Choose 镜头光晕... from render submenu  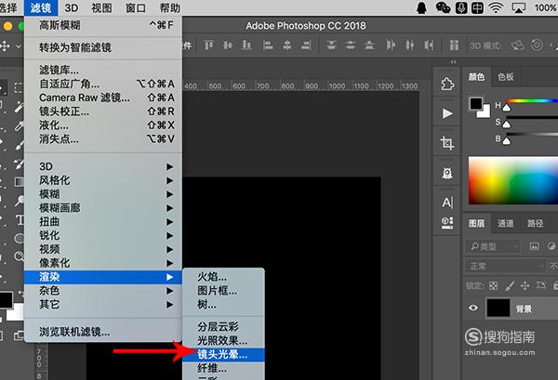(223, 354)
